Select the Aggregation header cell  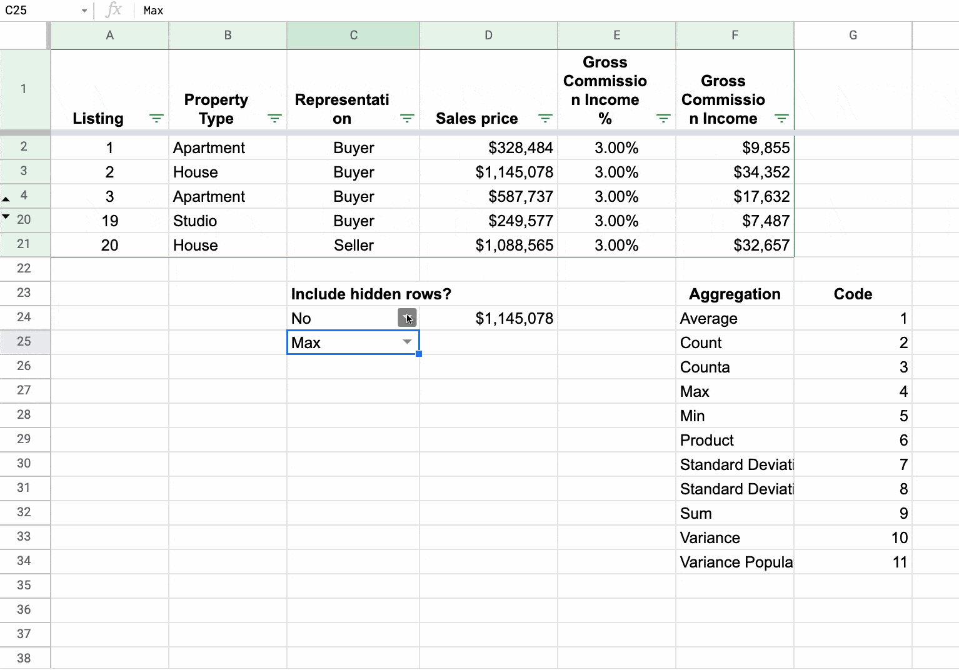click(735, 294)
